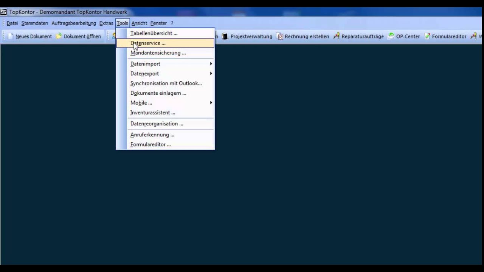Click the Formulareditor toolbar label

pyautogui.click(x=450, y=37)
